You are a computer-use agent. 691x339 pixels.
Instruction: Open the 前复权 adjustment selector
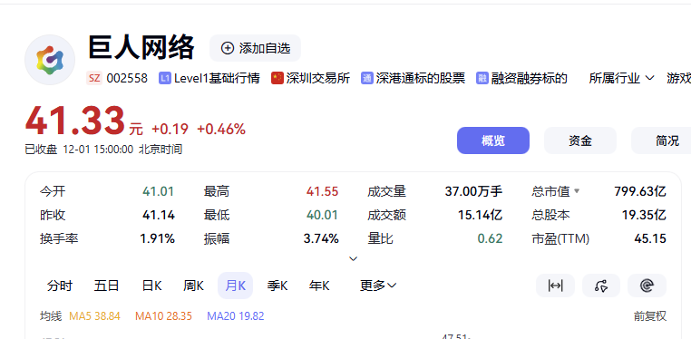650,316
